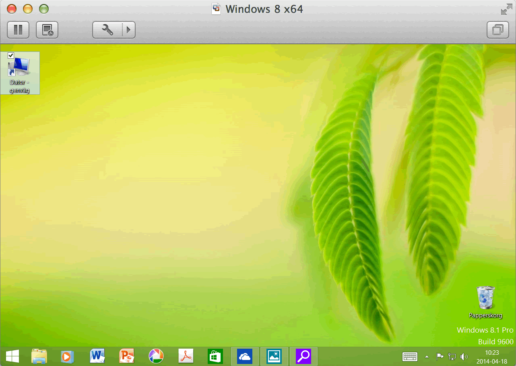Pause the virtual machine
The height and width of the screenshot is (366, 516).
click(x=18, y=30)
